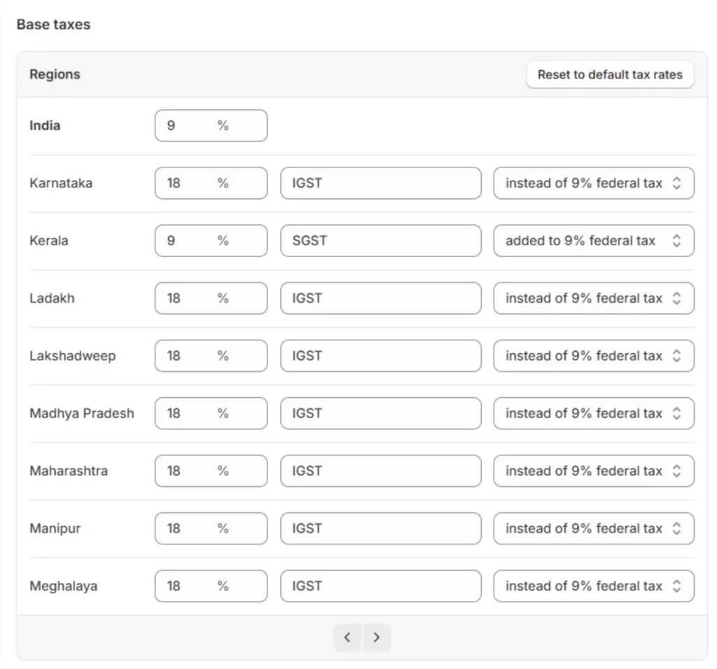Image resolution: width=717 pixels, height=669 pixels.
Task: Edit Ladakh IGST tax name field
Action: point(381,298)
